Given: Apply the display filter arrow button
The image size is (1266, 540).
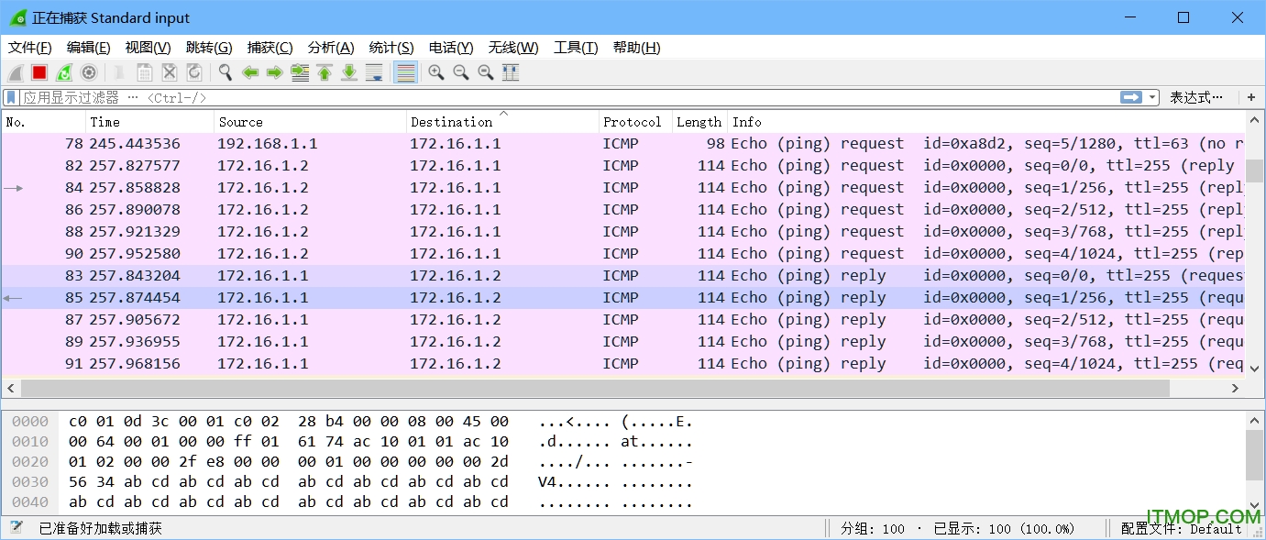Looking at the screenshot, I should pyautogui.click(x=1131, y=97).
